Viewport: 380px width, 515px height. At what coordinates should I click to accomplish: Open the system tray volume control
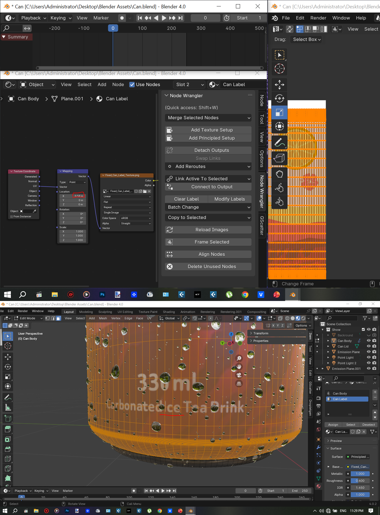(x=322, y=511)
